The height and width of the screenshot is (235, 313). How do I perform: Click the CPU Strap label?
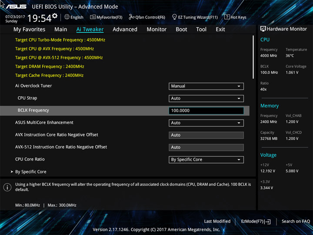coord(27,98)
